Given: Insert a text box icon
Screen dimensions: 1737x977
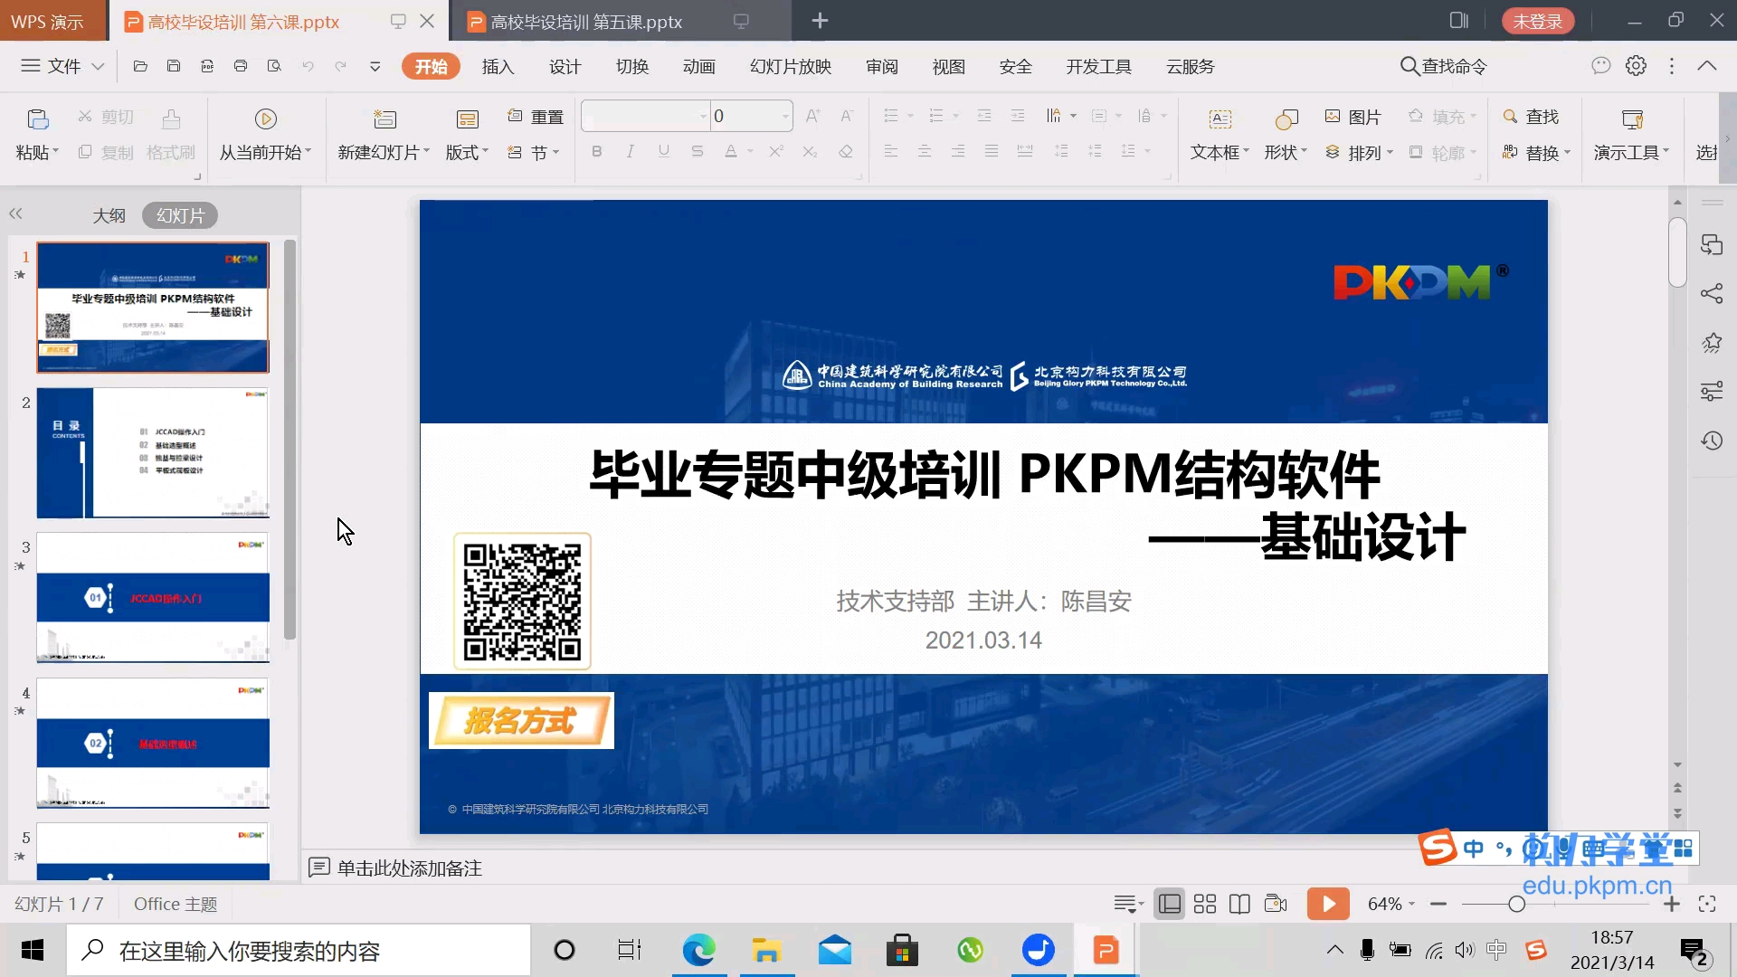Looking at the screenshot, I should 1220,119.
